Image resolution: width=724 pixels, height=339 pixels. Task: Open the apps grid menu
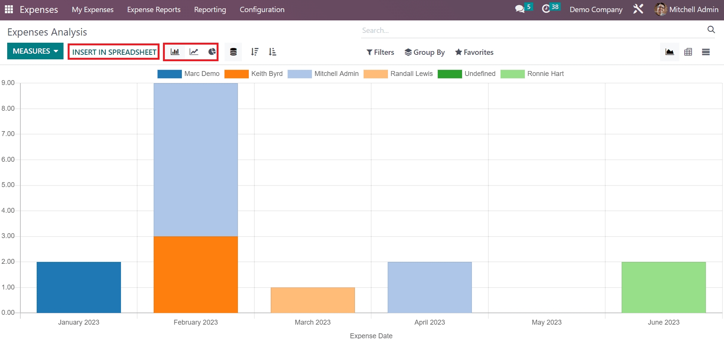(9, 9)
